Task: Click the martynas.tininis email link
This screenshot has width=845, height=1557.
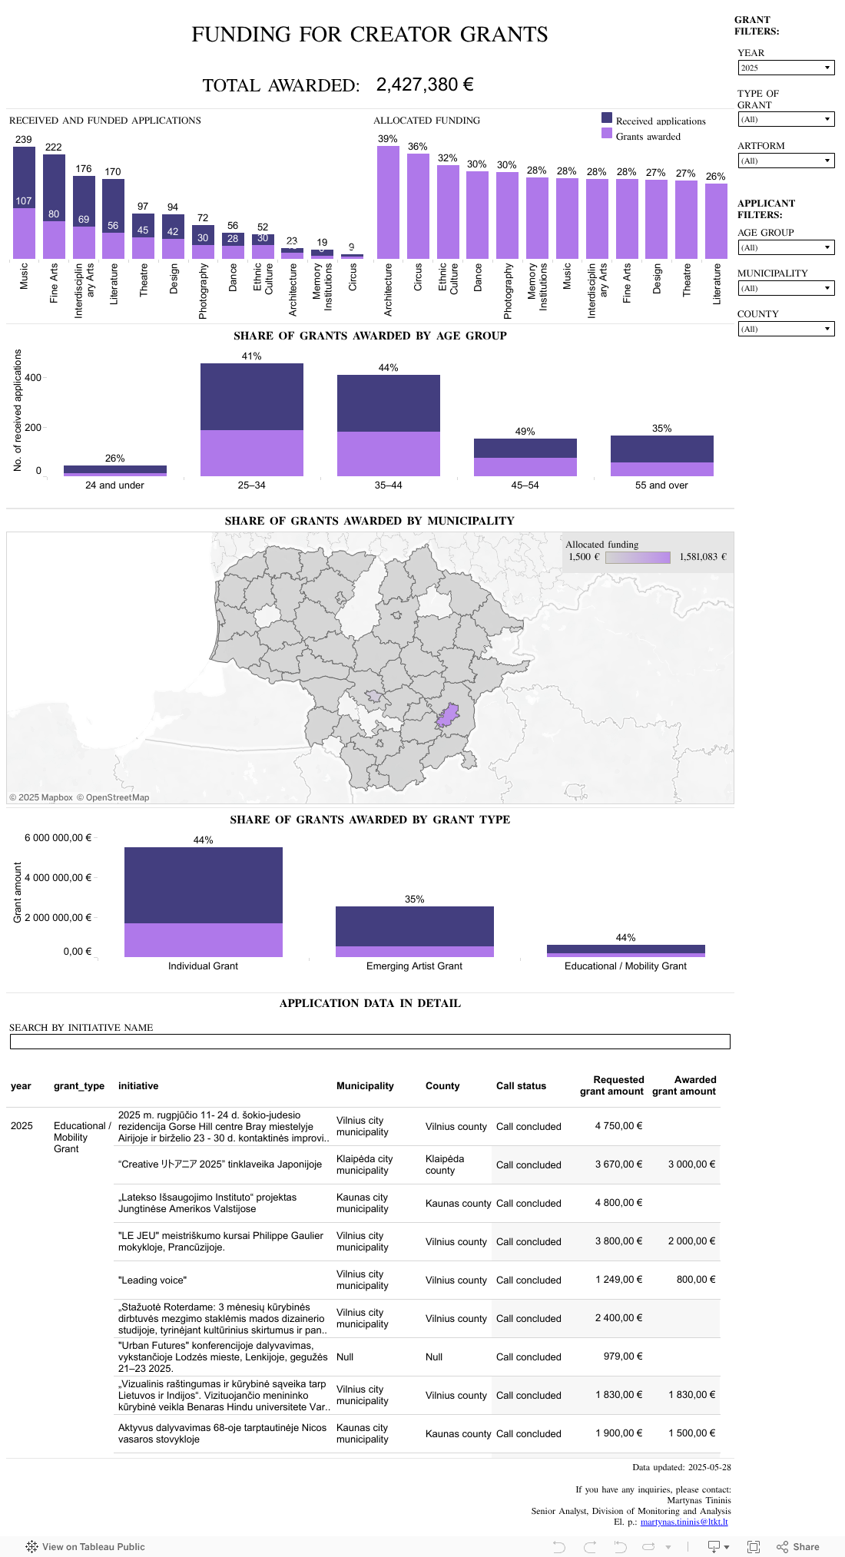Action: pos(684,1522)
